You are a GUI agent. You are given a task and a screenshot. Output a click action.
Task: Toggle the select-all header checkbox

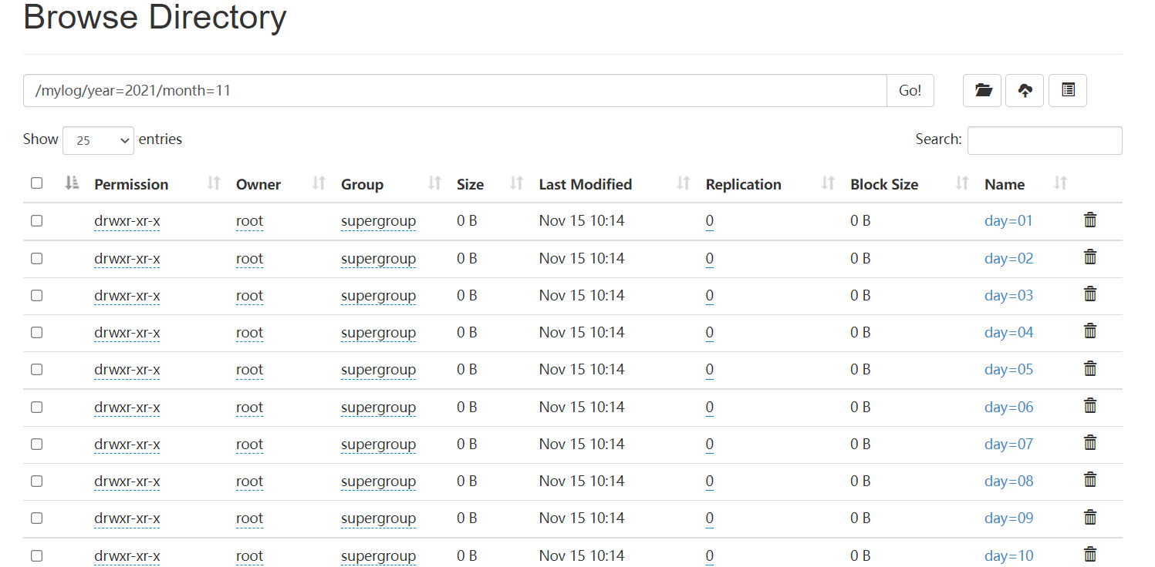tap(36, 183)
